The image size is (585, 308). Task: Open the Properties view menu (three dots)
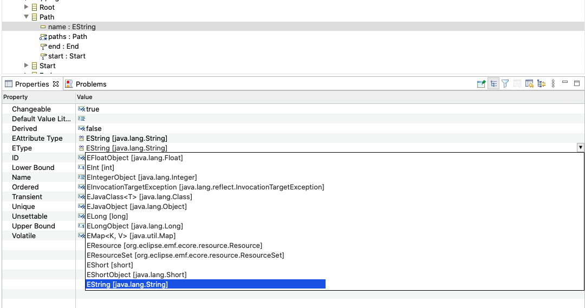click(x=553, y=84)
